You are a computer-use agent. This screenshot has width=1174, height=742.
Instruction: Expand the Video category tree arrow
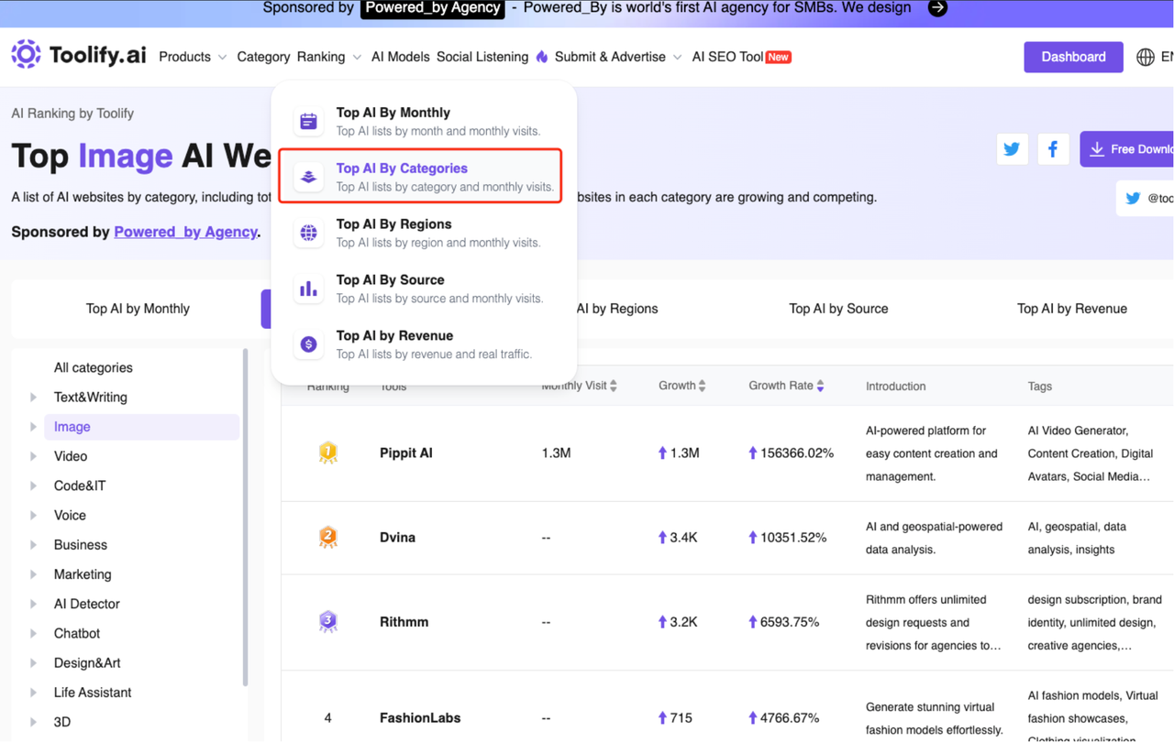[33, 456]
